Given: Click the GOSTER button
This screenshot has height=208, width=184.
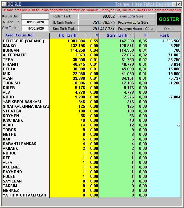Looking at the screenshot, I should [x=169, y=19].
